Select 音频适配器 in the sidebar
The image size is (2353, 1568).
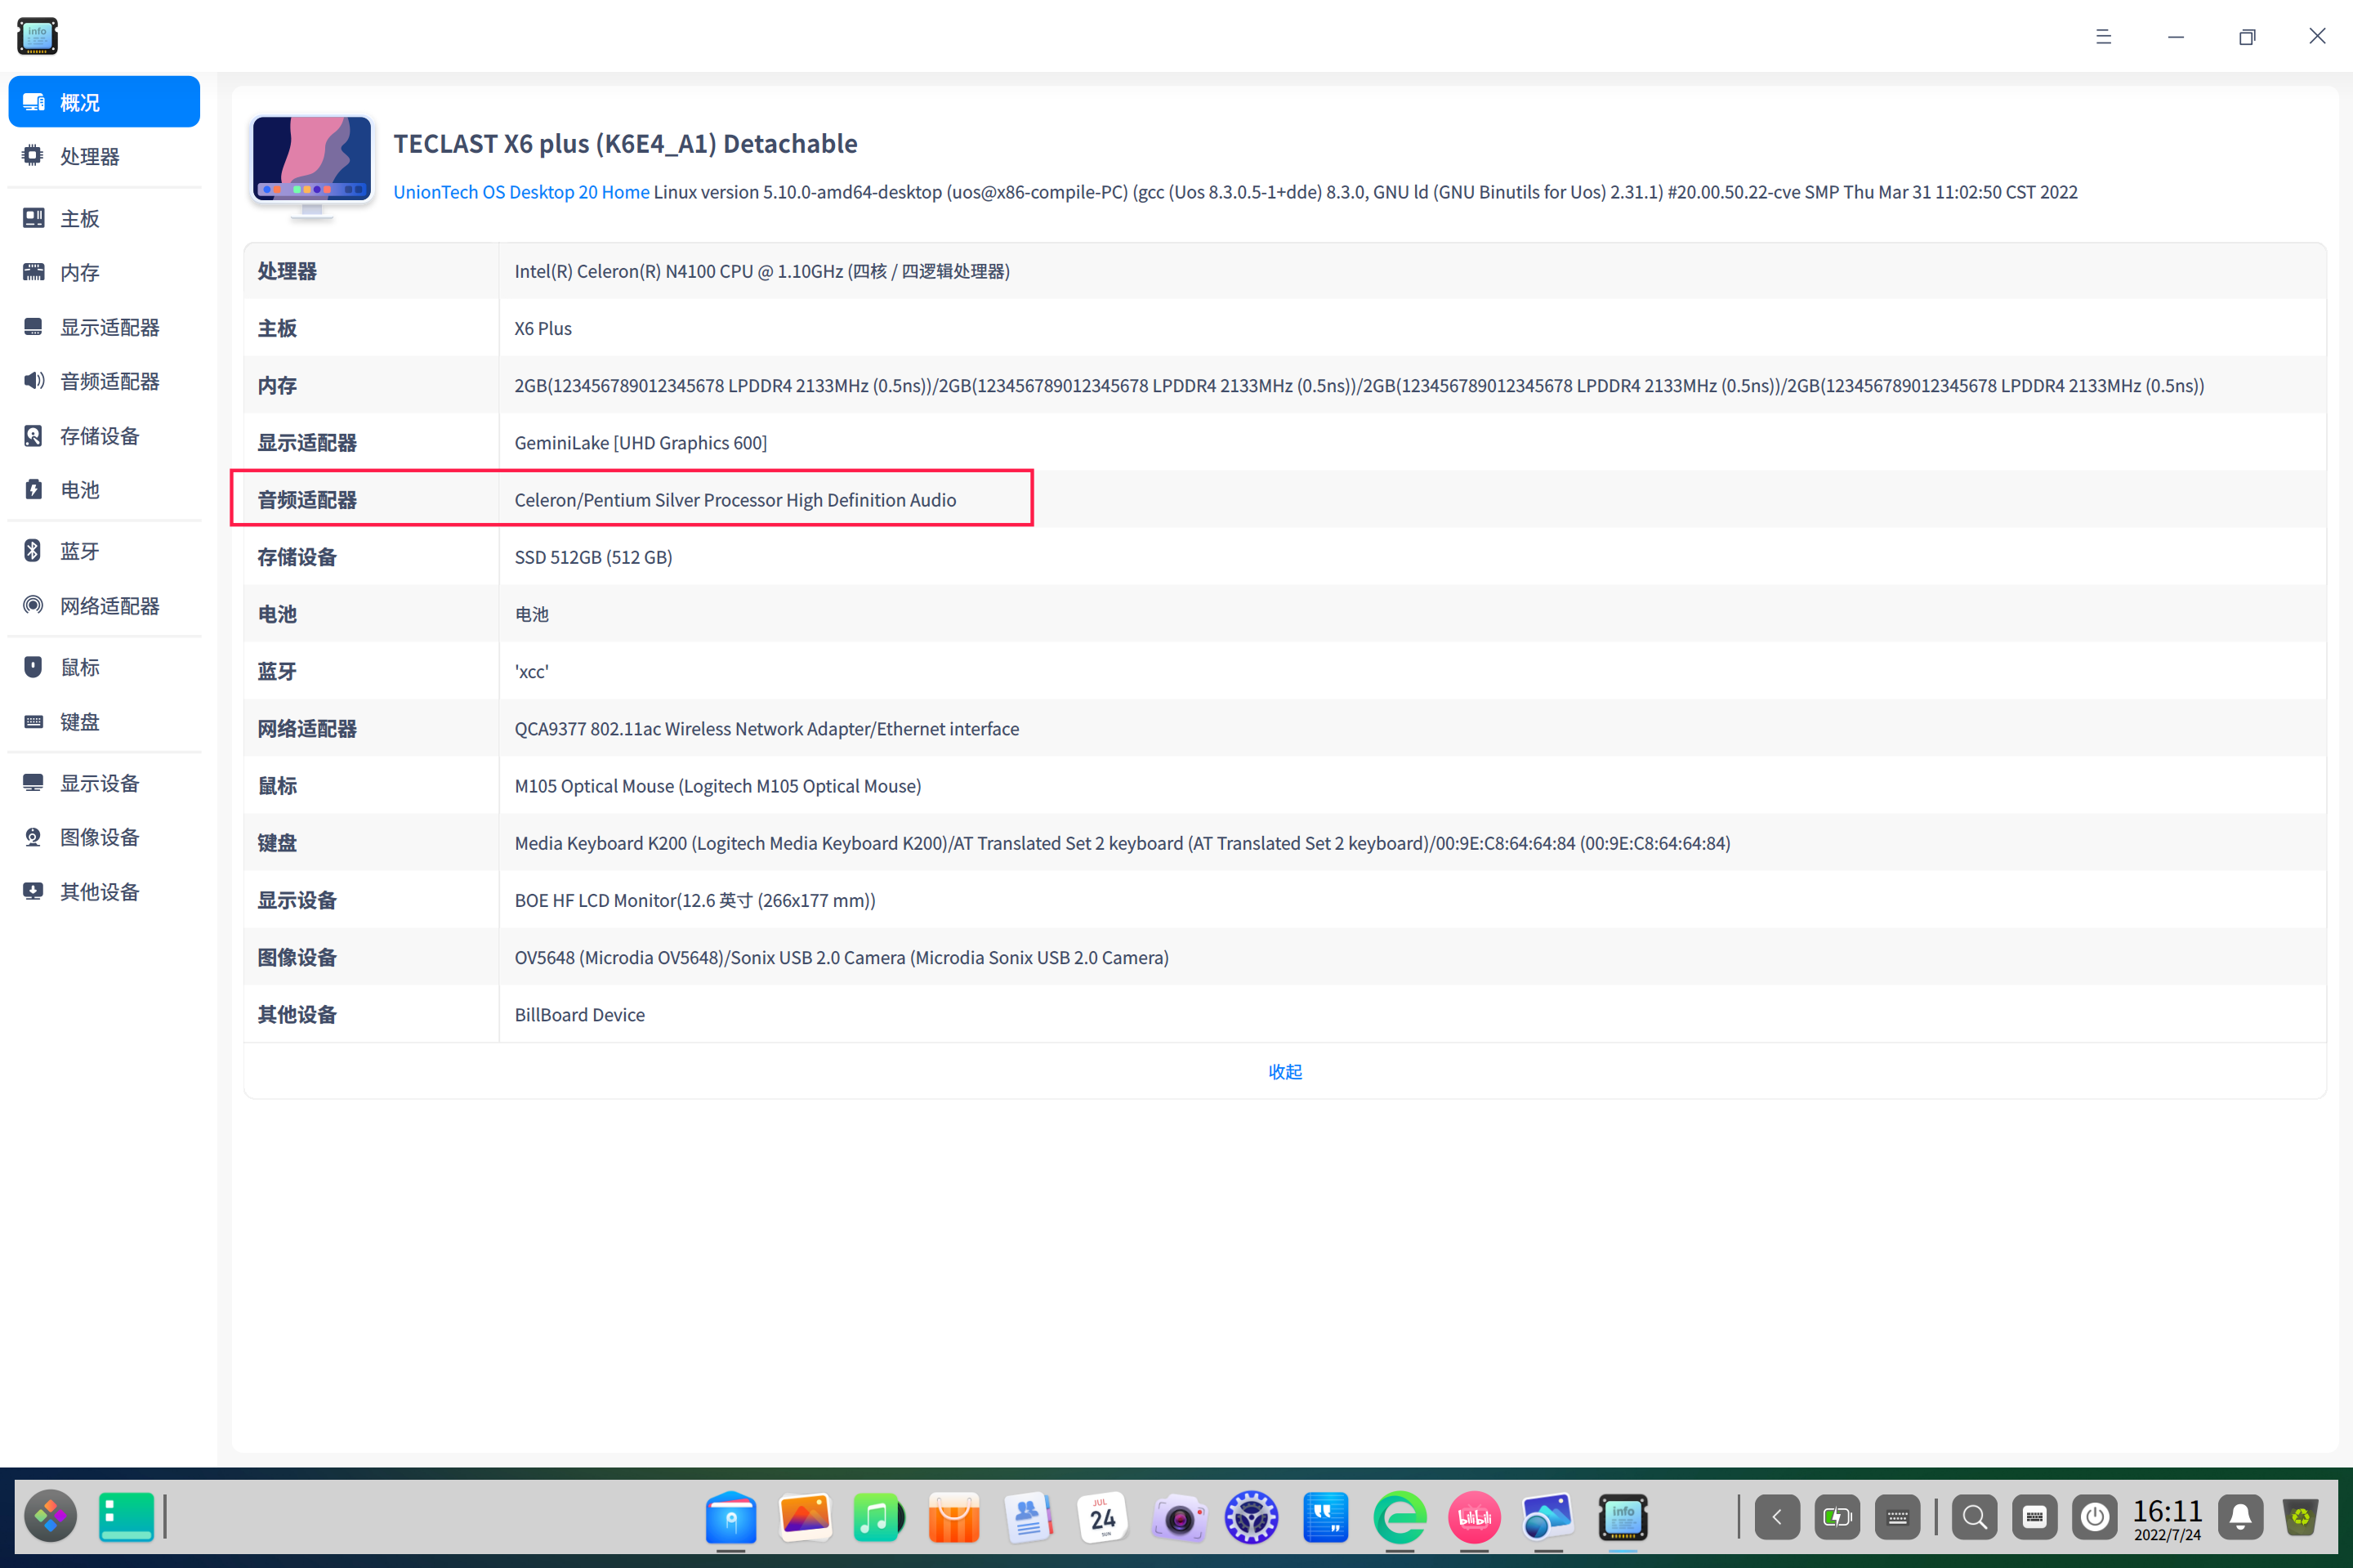click(109, 381)
